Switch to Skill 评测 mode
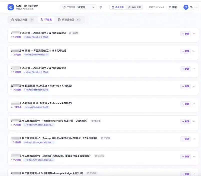 (x=135, y=7)
